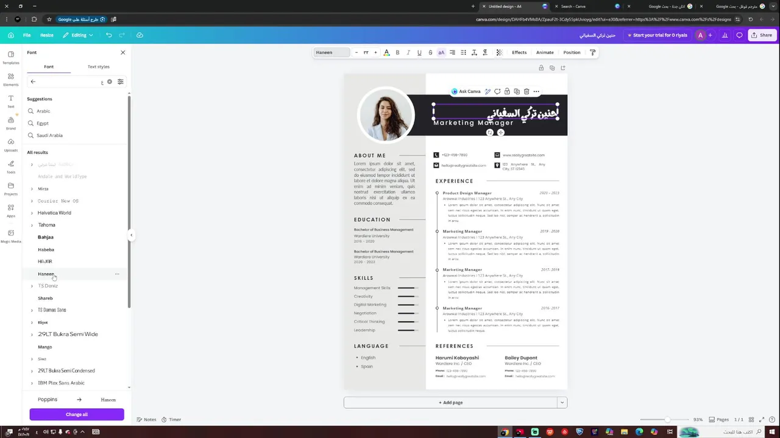Expand Helvetica World font styles
Screen dimensions: 780x438
32,213
